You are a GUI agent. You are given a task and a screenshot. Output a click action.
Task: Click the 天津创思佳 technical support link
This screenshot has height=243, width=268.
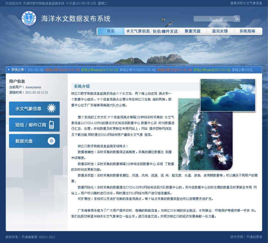point(254,237)
